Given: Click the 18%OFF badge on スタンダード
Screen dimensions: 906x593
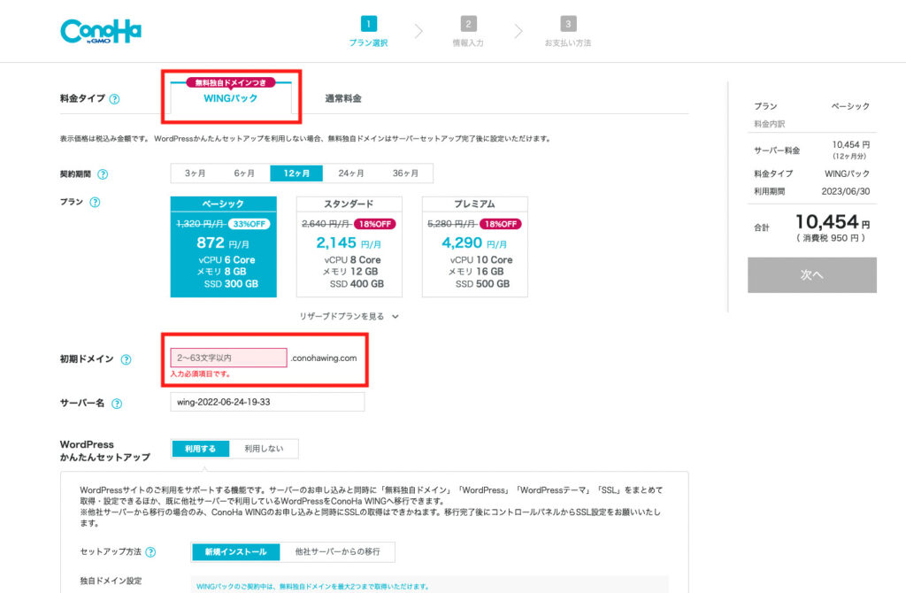Looking at the screenshot, I should [x=375, y=224].
